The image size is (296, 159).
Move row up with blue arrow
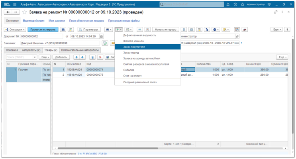pyautogui.click(x=76, y=57)
